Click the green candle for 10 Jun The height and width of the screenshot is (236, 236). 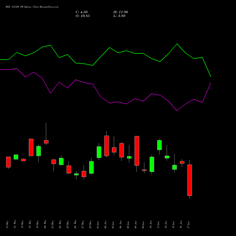pyautogui.click(x=152, y=164)
